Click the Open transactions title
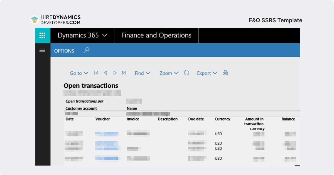Screen dimensions: 334x175 (x=91, y=86)
